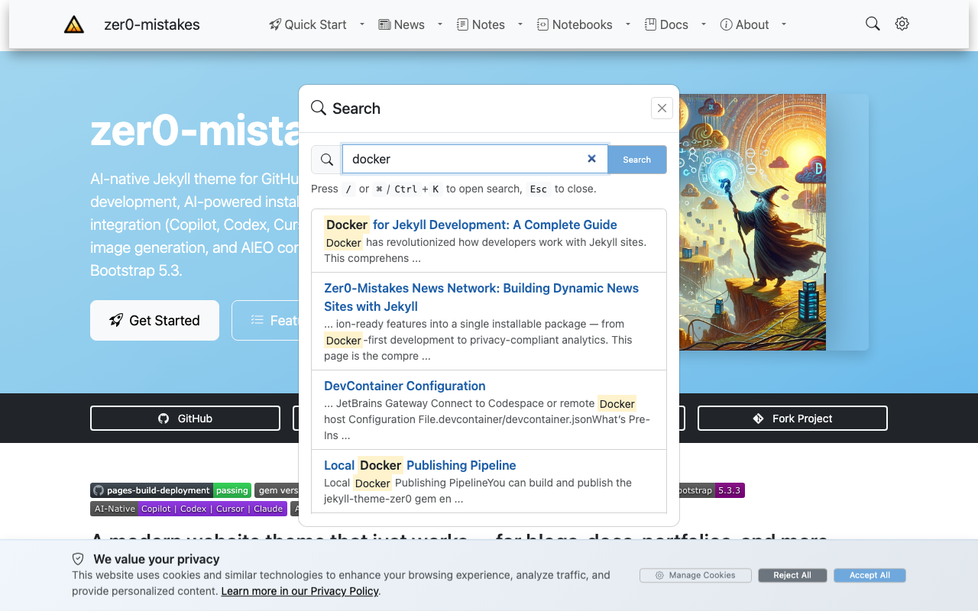Click the shield icon in privacy banner
978x611 pixels.
78,559
